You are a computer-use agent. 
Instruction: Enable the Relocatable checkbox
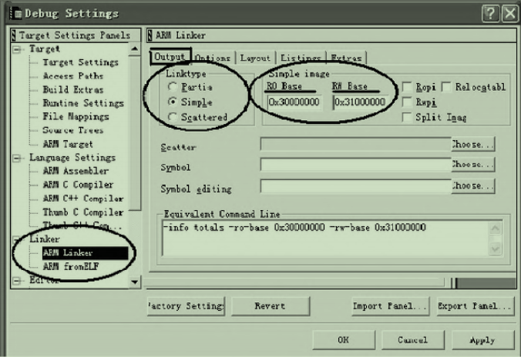tap(446, 87)
